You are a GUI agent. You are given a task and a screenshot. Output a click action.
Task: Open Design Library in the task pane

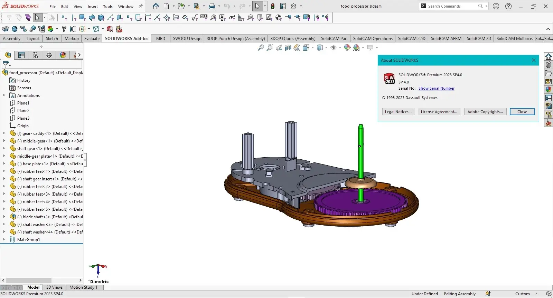549,65
